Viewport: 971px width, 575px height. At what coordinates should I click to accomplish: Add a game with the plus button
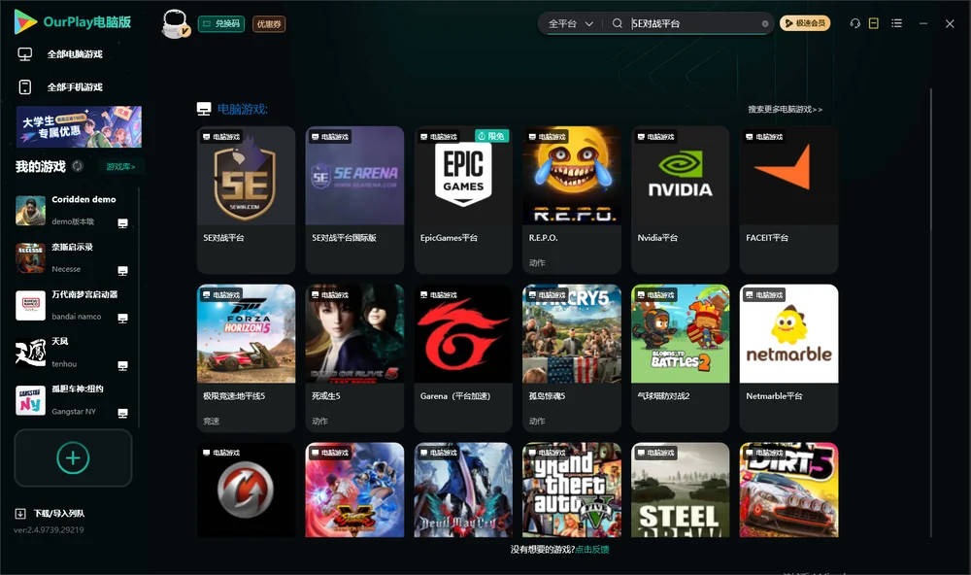point(73,457)
